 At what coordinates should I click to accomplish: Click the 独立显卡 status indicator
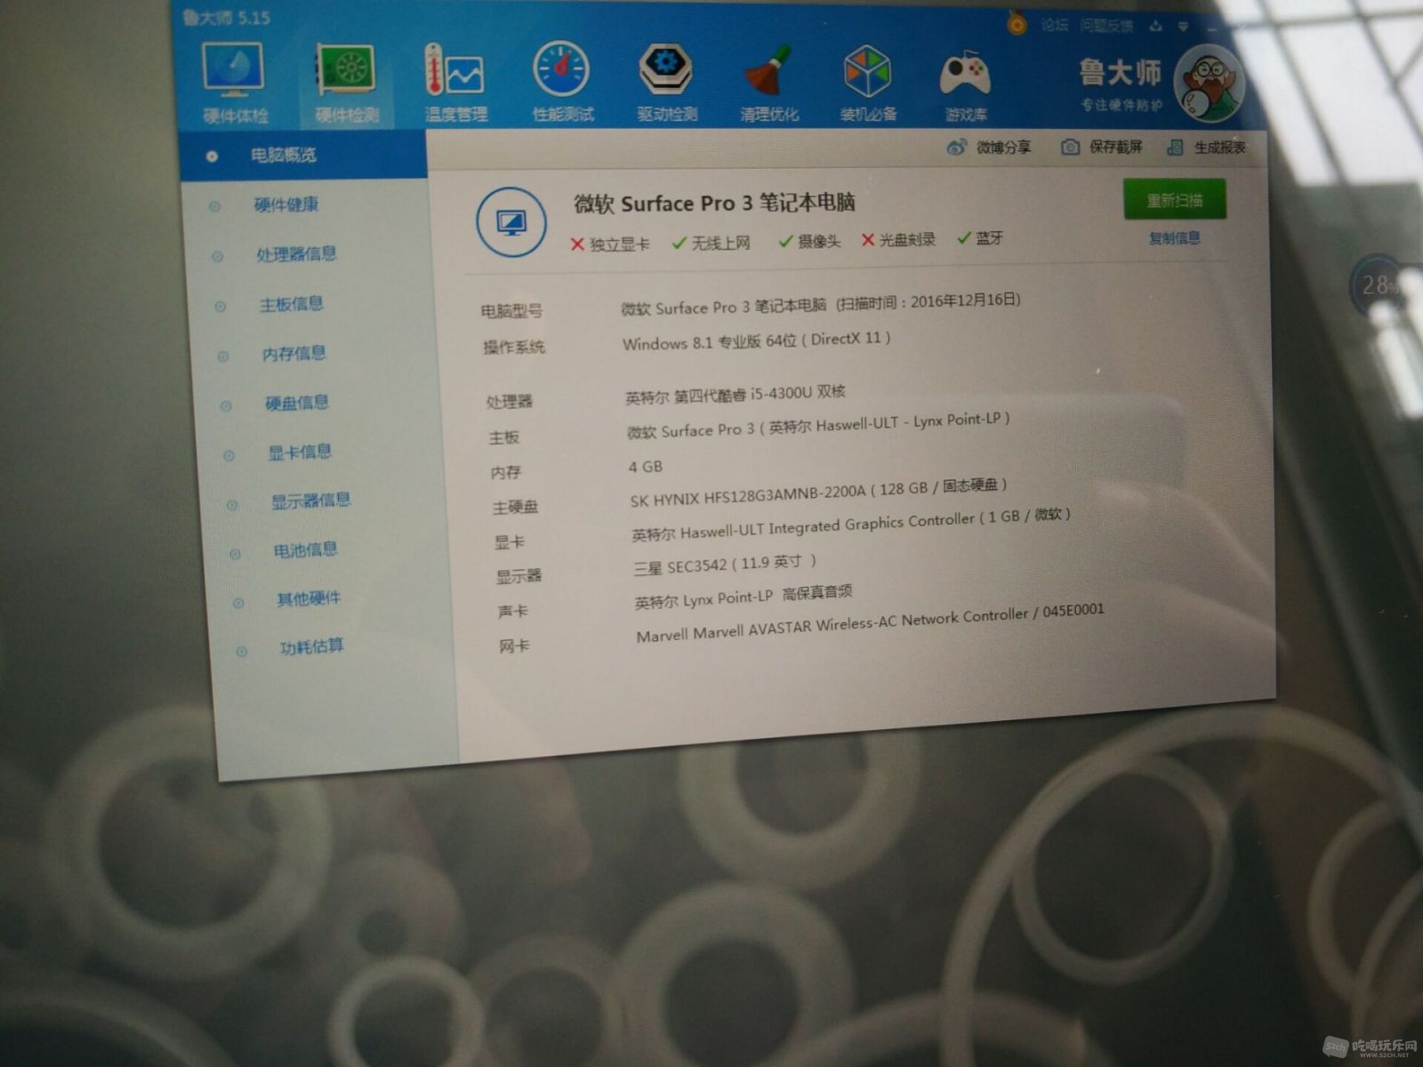click(x=610, y=245)
